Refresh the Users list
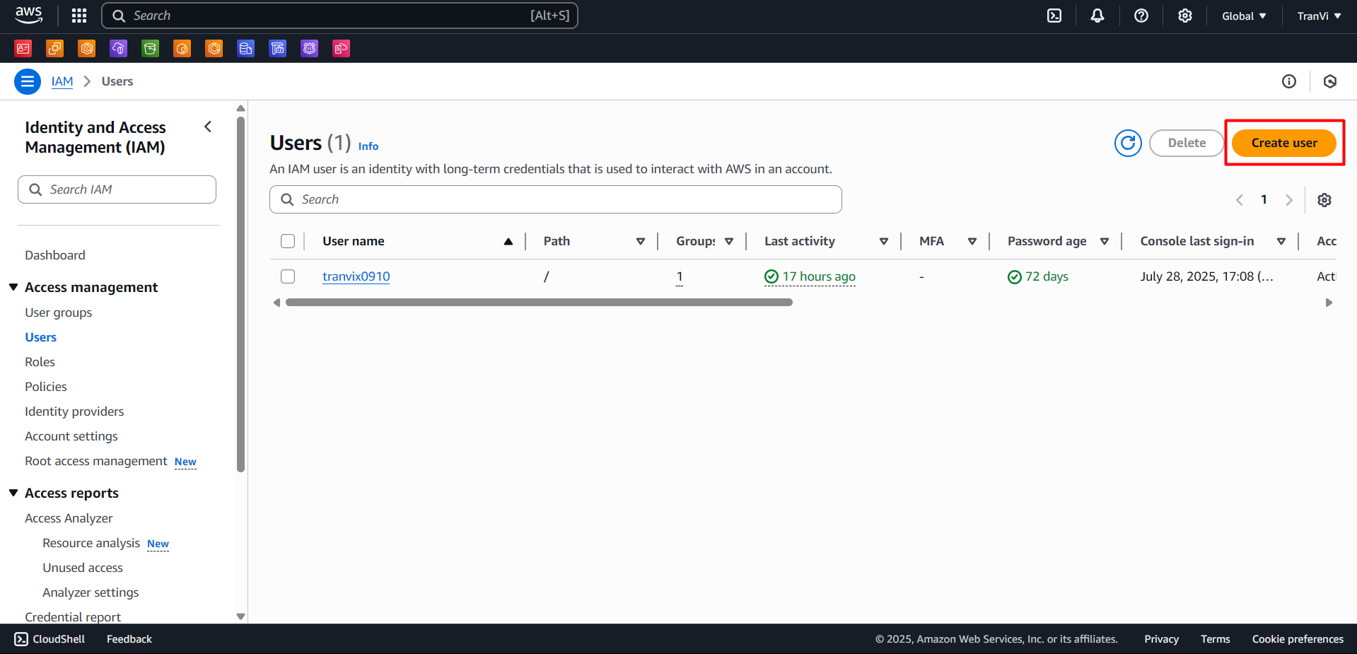1357x654 pixels. (x=1128, y=143)
